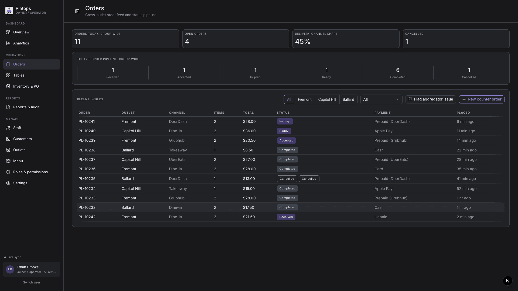
Task: Click the Unpaid payment cell
Action: tap(381, 217)
